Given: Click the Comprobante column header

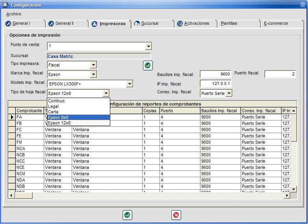Looking at the screenshot, I should coord(30,111).
